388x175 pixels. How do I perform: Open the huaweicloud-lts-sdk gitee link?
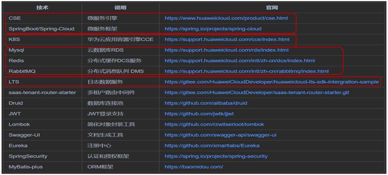(272, 82)
